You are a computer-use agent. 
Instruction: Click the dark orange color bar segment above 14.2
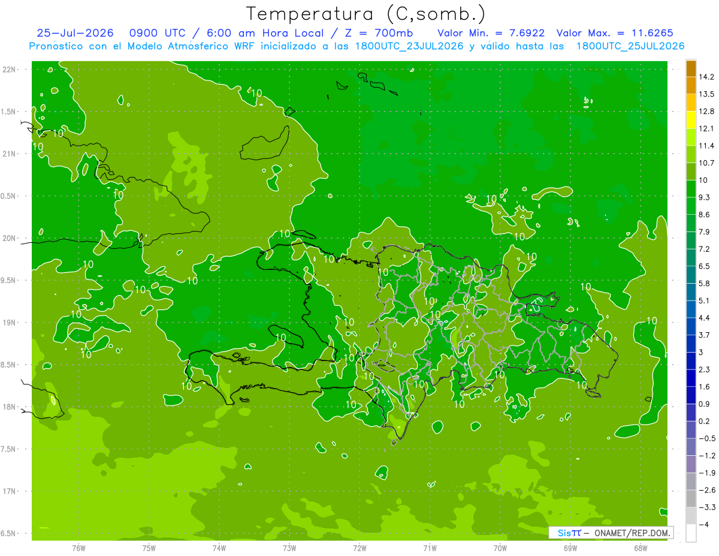[x=691, y=68]
